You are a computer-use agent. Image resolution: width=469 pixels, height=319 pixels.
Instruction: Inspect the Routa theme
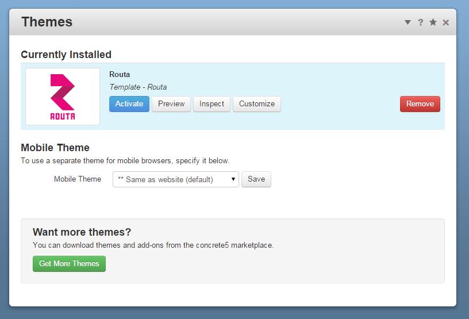[212, 104]
